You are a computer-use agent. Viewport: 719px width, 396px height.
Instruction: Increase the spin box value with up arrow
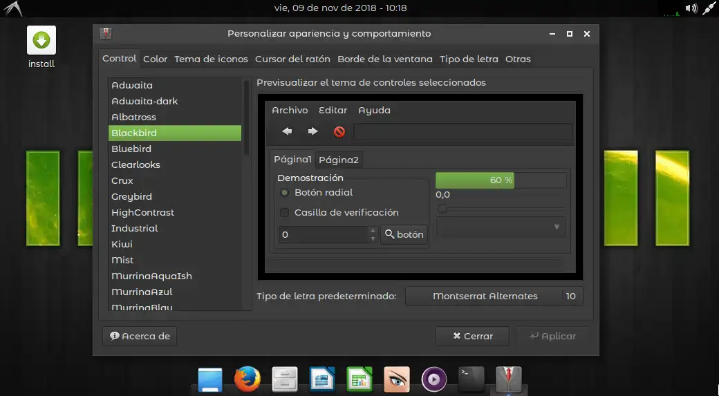(x=373, y=231)
